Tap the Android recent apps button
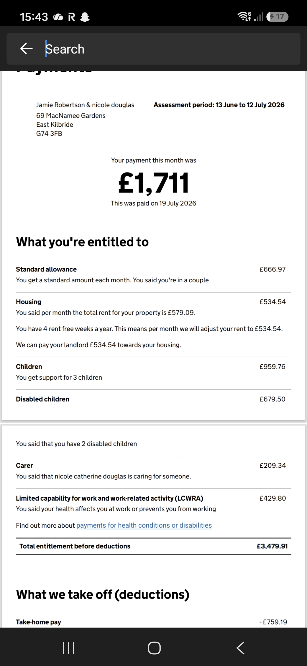This screenshot has width=307, height=666. pos(69,648)
